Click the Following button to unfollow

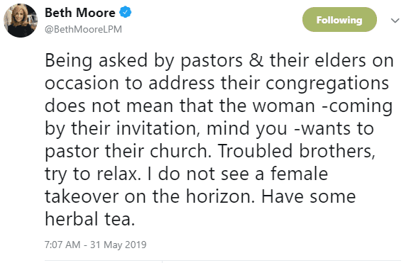339,20
